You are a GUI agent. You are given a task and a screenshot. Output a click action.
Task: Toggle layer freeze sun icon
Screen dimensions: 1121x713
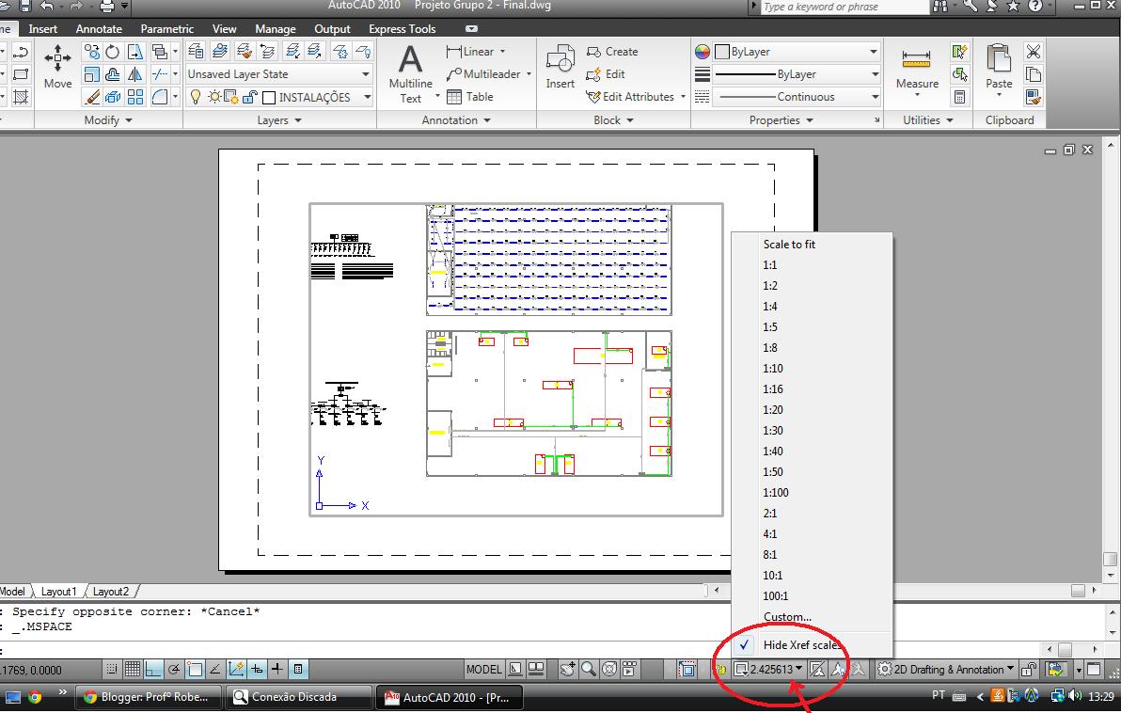[x=213, y=97]
